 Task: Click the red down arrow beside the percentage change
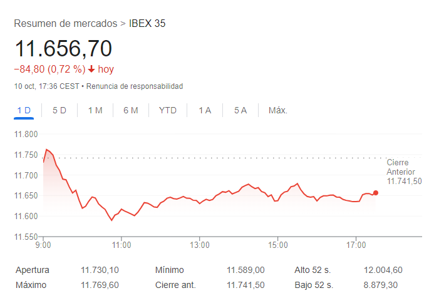[91, 69]
